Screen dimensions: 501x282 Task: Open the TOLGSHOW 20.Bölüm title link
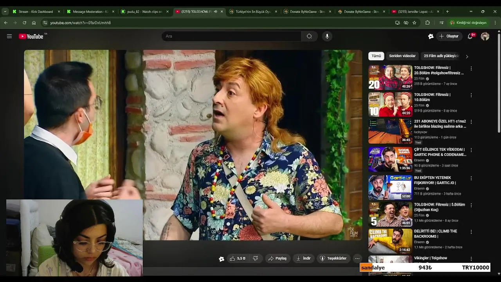[x=439, y=70]
